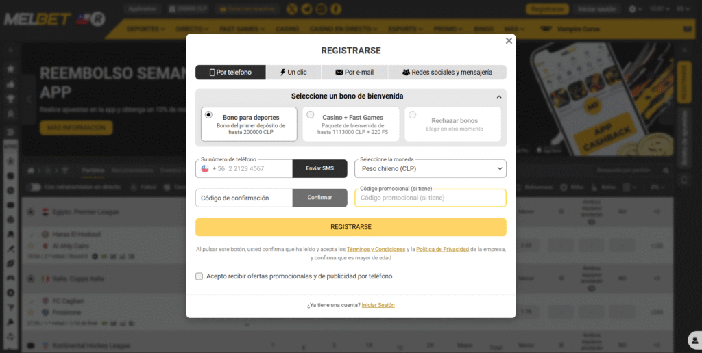
Task: Close the registration dialog with the X
Action: tap(509, 41)
